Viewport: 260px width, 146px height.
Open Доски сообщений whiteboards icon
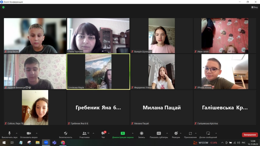208,134
